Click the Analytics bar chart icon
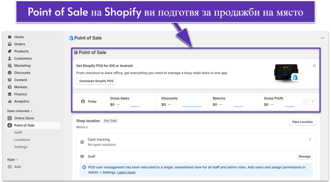Viewport: 331px width, 182px height. pyautogui.click(x=9, y=101)
